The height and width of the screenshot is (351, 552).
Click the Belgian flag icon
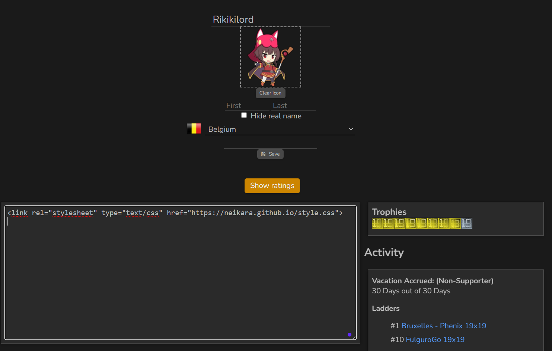[194, 129]
